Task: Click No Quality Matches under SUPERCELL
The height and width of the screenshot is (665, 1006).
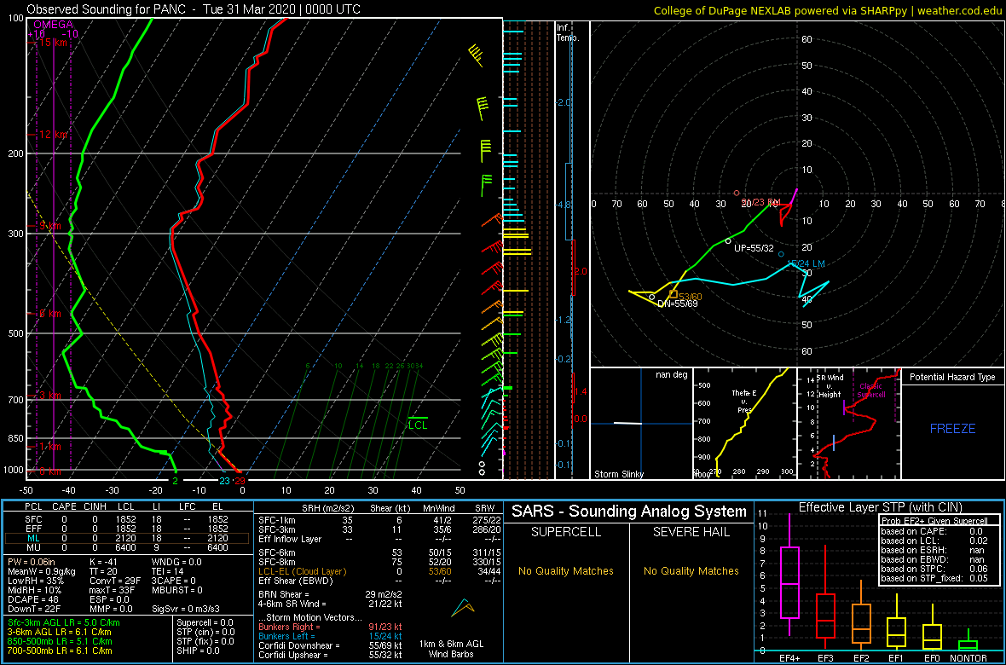Action: coord(566,571)
